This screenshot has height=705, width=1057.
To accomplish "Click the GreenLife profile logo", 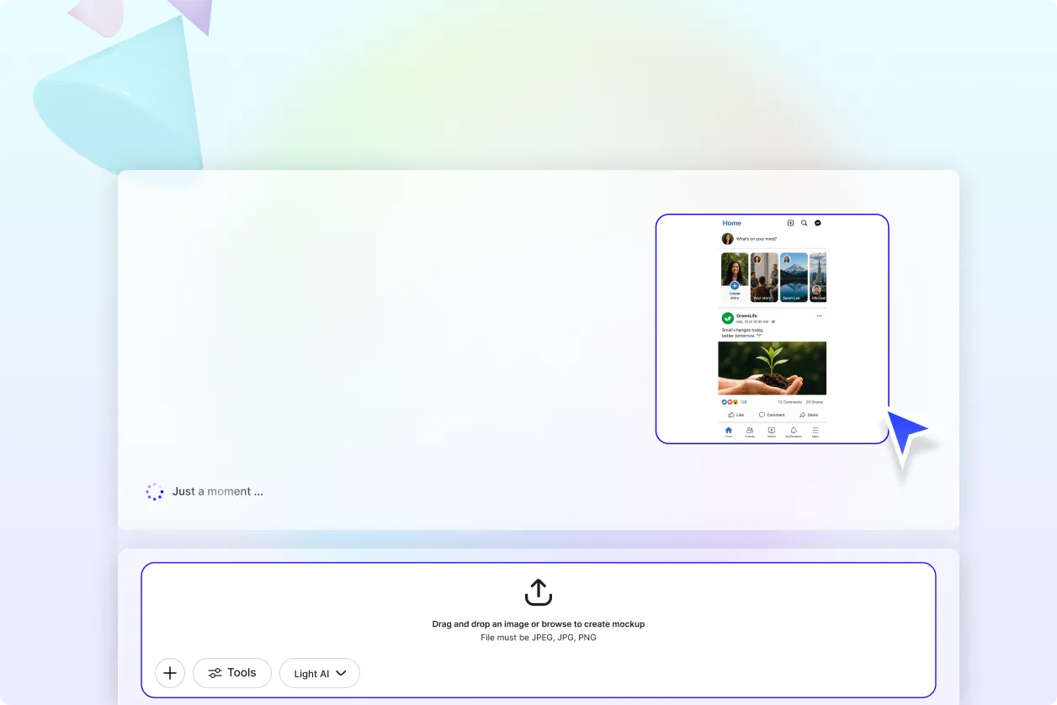I will [x=727, y=318].
